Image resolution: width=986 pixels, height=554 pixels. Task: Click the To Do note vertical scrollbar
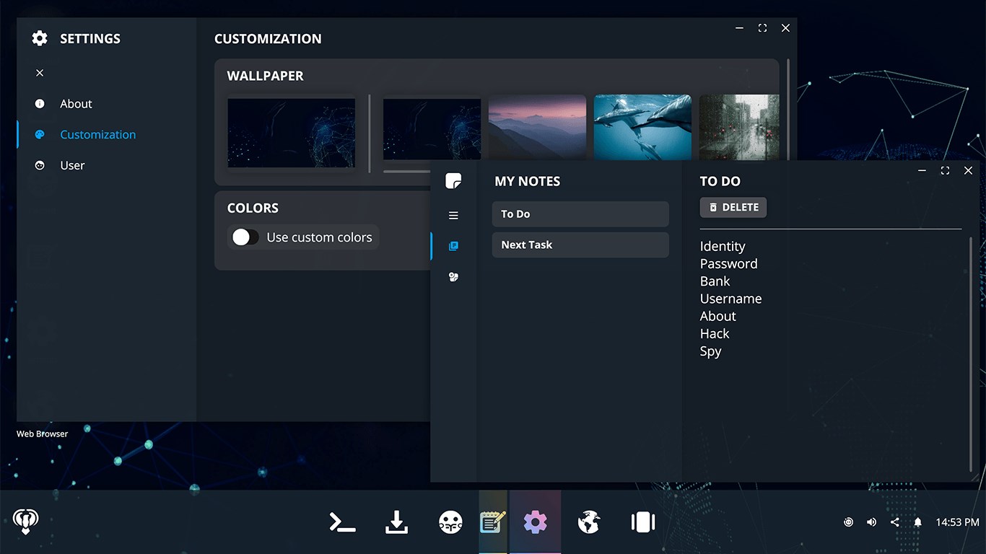pyautogui.click(x=971, y=353)
